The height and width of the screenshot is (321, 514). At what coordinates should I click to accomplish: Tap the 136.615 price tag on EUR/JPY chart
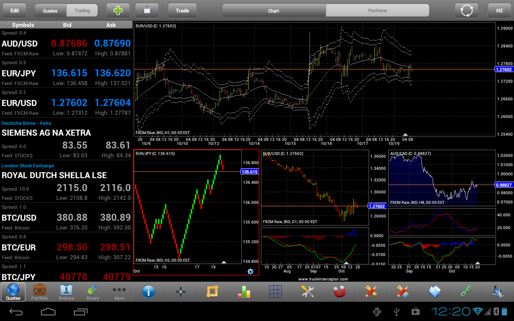(x=249, y=172)
